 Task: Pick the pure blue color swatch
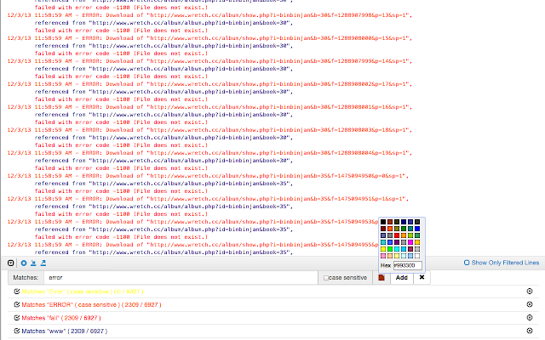[x=417, y=229]
